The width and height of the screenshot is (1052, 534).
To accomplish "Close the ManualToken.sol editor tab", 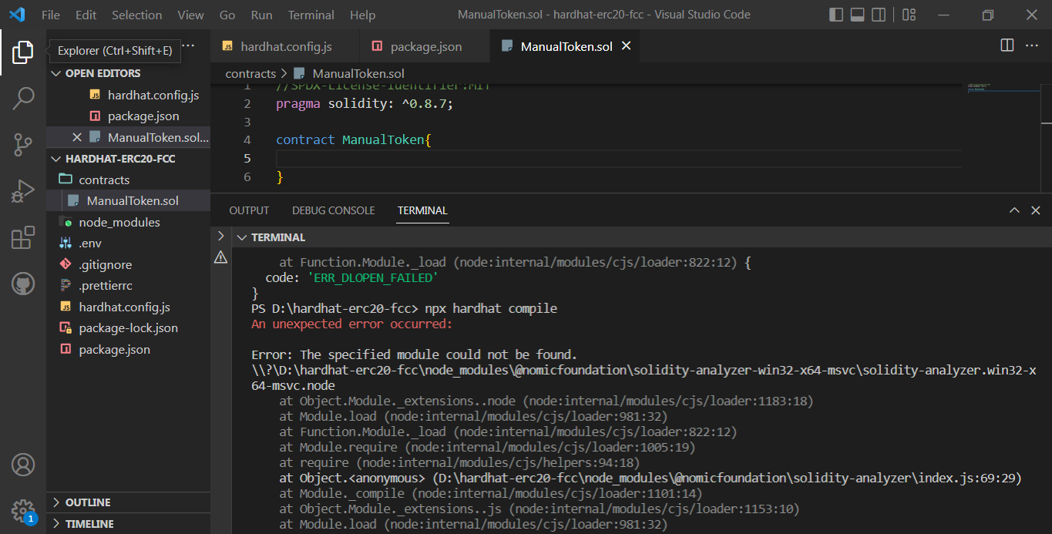I will (x=627, y=46).
